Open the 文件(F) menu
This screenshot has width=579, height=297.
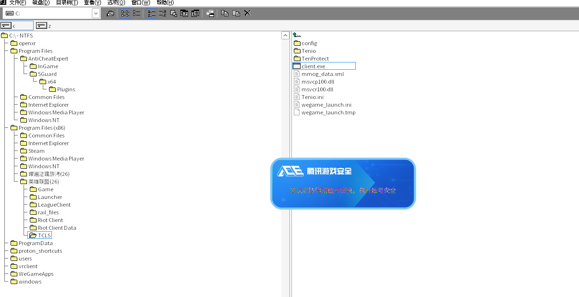point(18,2)
